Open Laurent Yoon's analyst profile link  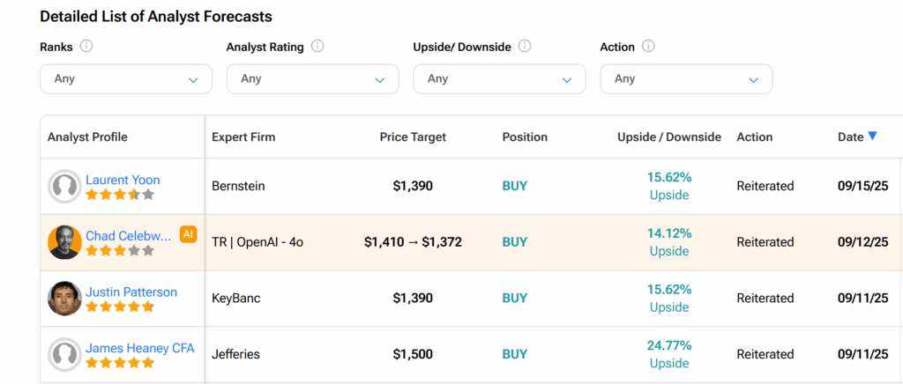point(123,180)
